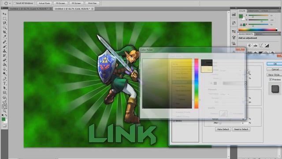Select the Eraser tool
282x159 pixels.
(4, 60)
